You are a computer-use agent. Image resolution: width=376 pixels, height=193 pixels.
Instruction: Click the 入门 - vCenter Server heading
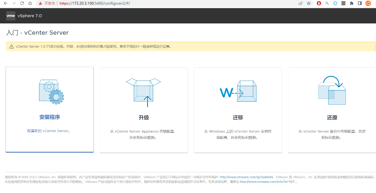click(37, 33)
